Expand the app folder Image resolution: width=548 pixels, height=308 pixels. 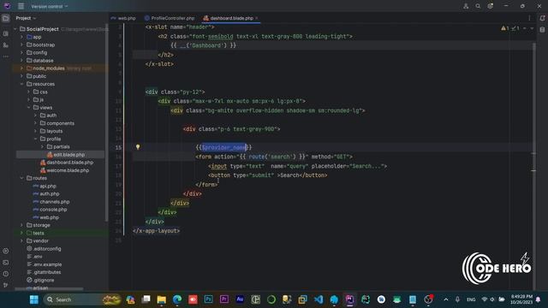(x=21, y=37)
